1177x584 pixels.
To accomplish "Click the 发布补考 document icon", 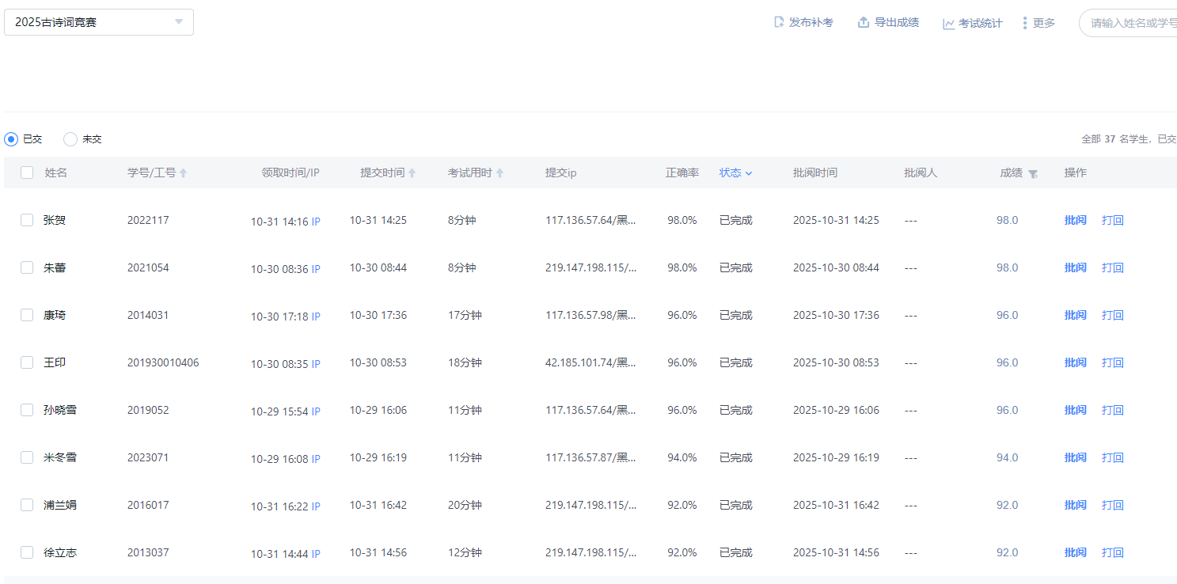I will click(779, 22).
